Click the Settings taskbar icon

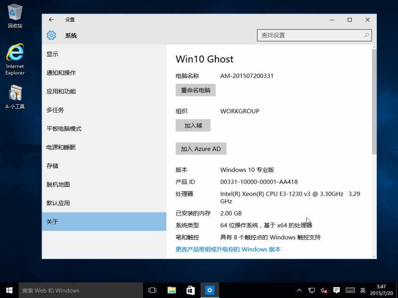(x=209, y=291)
